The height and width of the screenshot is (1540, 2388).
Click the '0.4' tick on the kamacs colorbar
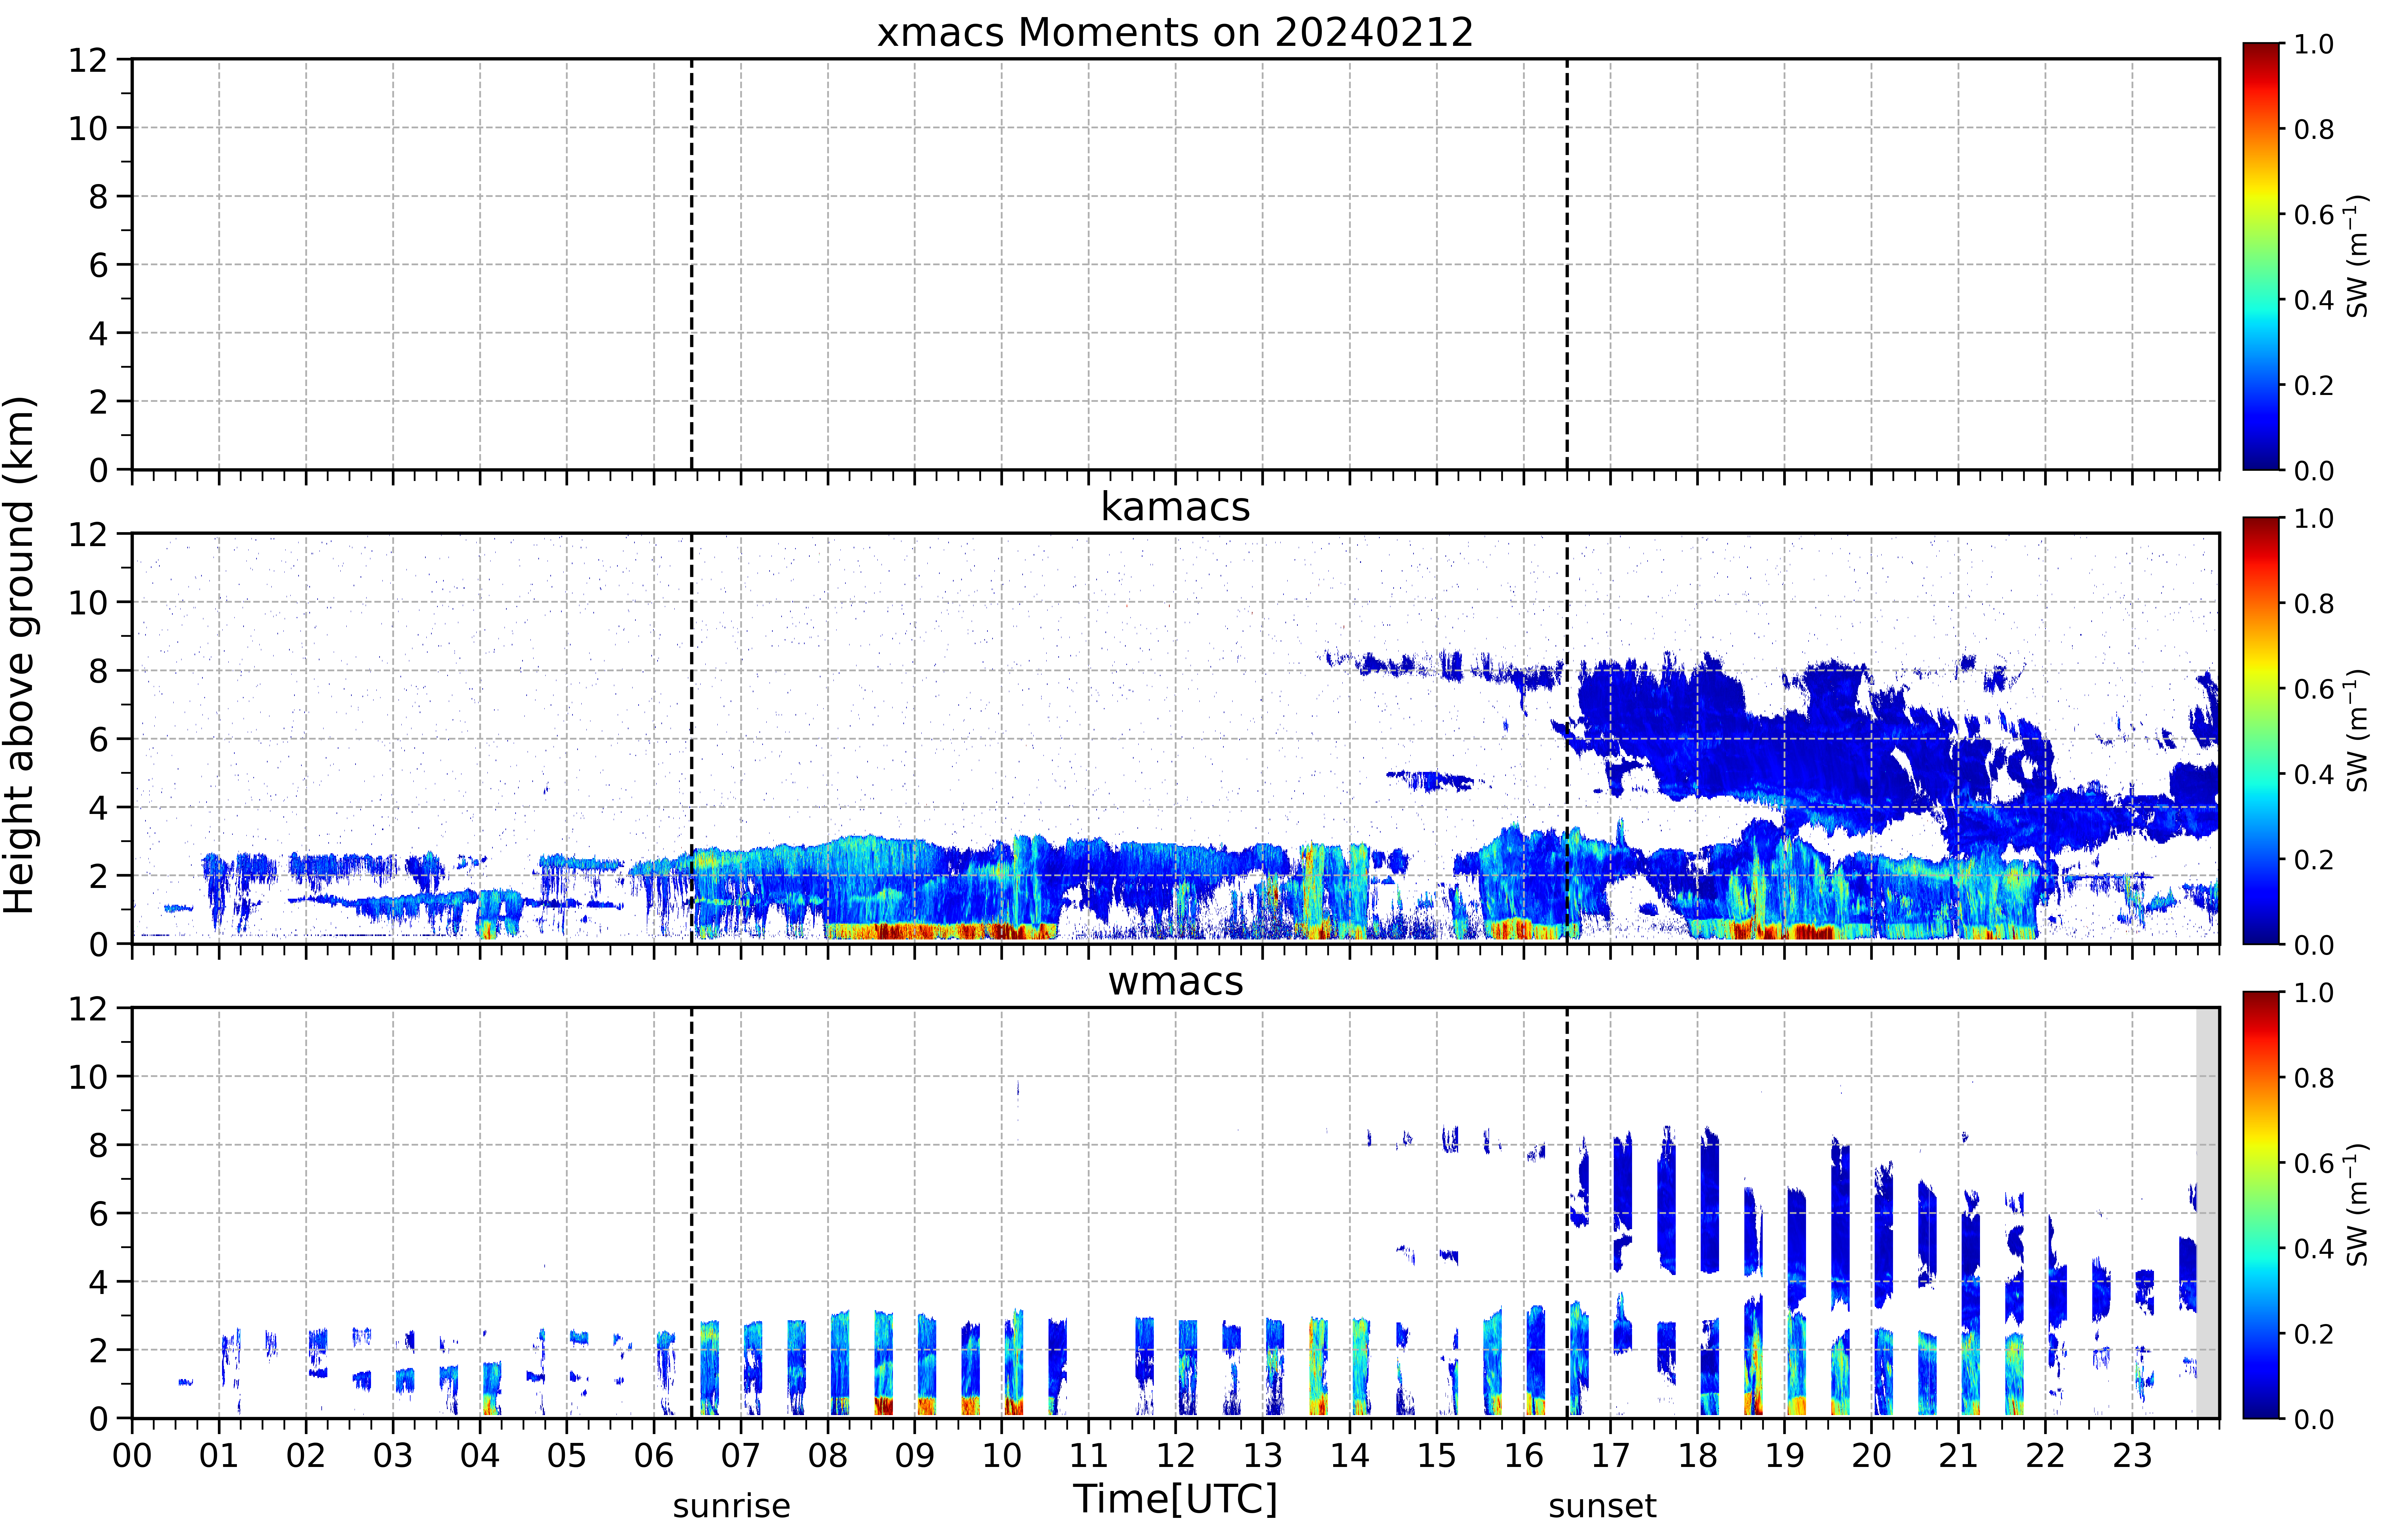point(2314,774)
